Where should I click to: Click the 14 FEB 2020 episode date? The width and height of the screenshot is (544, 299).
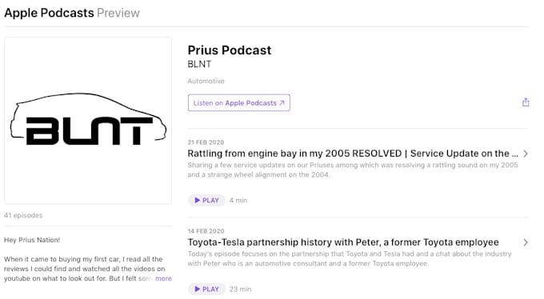206,231
